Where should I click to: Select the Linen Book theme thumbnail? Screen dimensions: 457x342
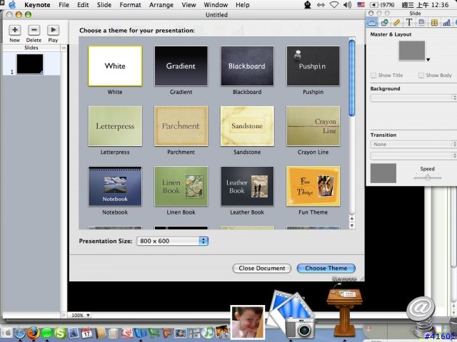click(x=181, y=186)
